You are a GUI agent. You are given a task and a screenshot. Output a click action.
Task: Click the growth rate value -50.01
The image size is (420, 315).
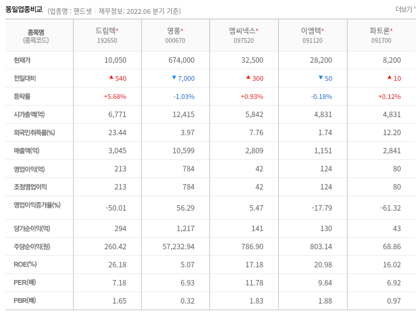(x=116, y=208)
